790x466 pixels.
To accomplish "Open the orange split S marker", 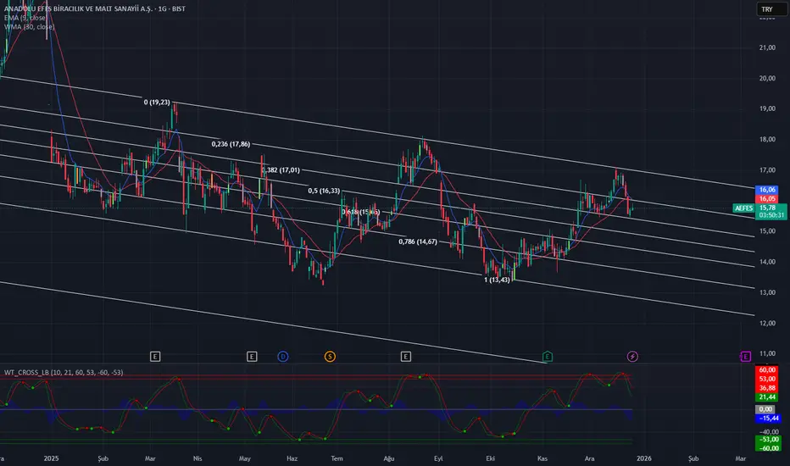I will (x=330, y=357).
